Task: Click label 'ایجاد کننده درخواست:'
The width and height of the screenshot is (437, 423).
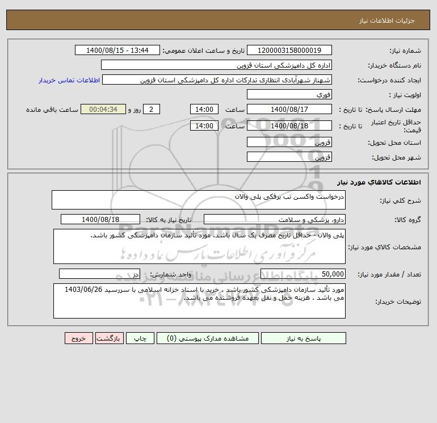Action: pos(389,80)
